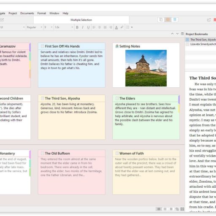This screenshot has height=216, width=216.
Task: Select The Elders index card
Action: pos(146,117)
